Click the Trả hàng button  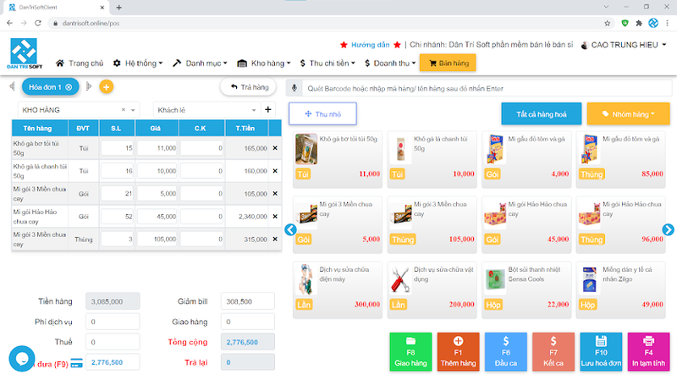248,87
